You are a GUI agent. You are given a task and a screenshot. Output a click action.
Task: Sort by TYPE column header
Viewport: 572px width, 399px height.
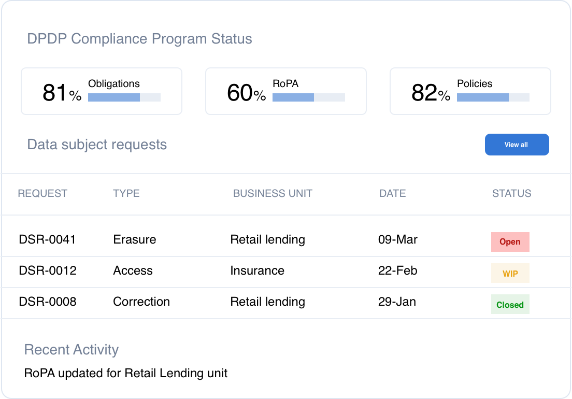tap(126, 193)
